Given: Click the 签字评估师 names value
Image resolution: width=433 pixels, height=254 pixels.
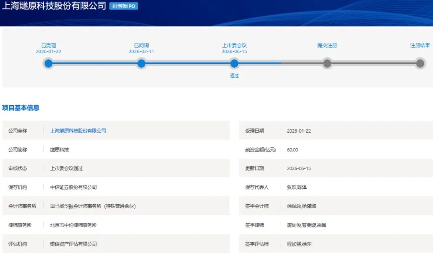Looking at the screenshot, I should pyautogui.click(x=299, y=244).
